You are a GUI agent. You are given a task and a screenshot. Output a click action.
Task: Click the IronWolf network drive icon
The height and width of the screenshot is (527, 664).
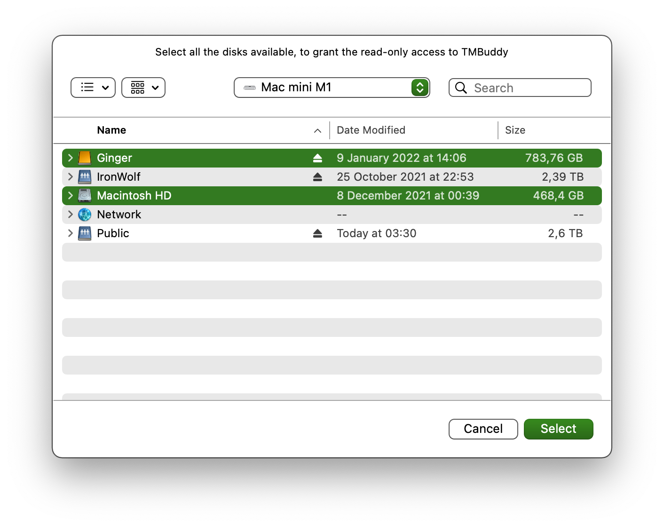85,177
